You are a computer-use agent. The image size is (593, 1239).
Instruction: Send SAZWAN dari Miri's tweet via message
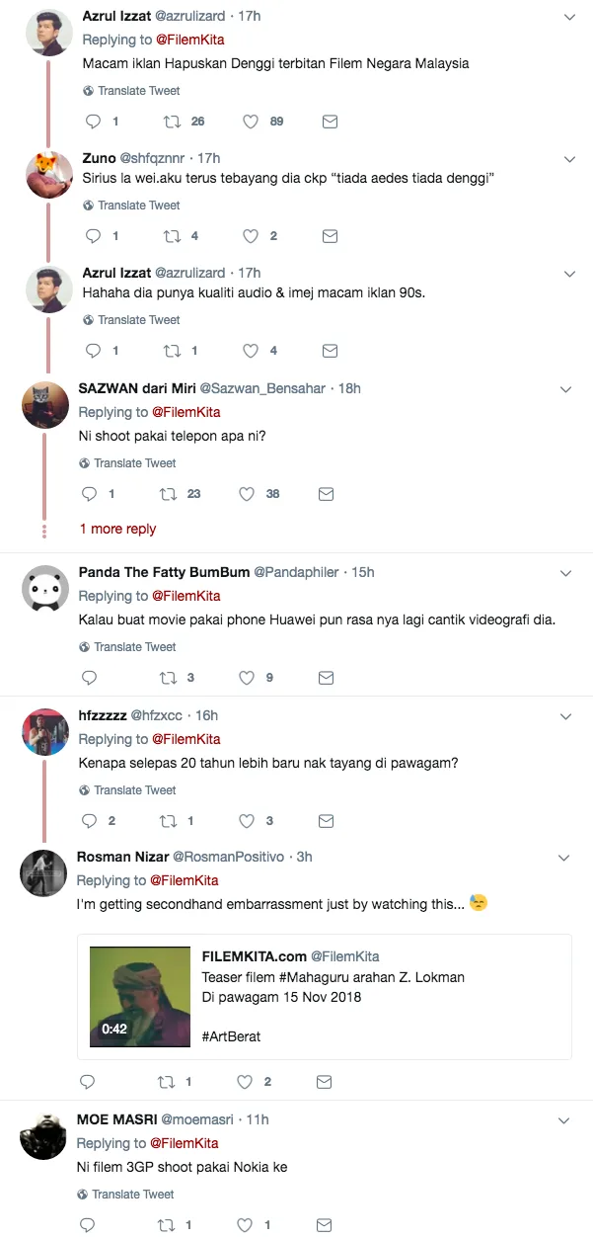[326, 494]
